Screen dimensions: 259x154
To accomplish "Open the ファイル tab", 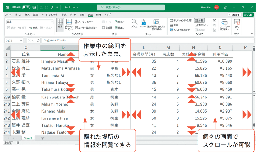I will [x=8, y=15].
